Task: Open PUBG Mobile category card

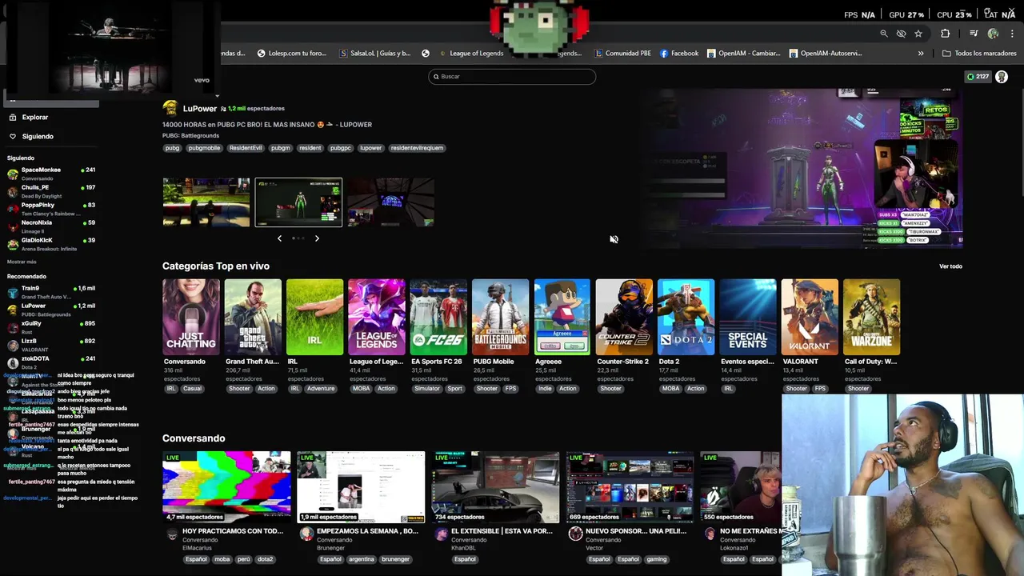Action: click(501, 317)
